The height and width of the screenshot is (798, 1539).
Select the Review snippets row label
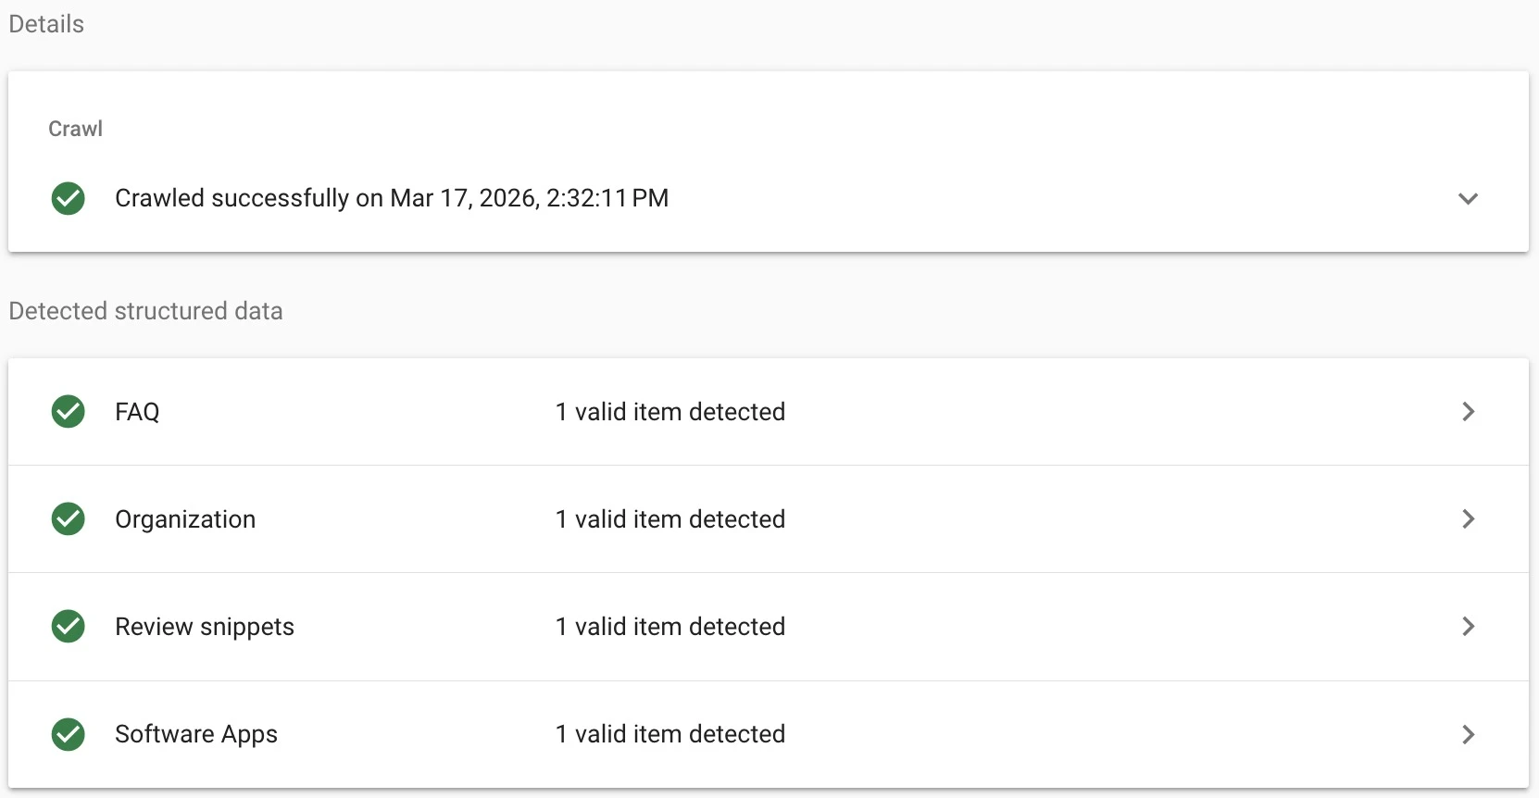205,627
